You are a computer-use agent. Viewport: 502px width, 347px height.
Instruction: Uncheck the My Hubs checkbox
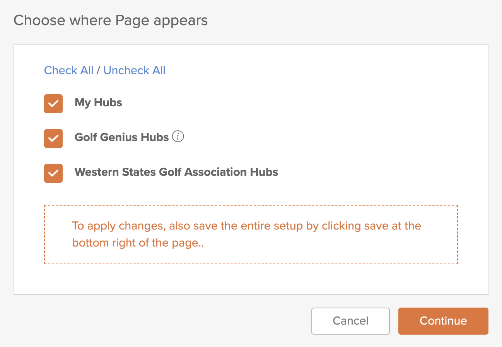[53, 104]
